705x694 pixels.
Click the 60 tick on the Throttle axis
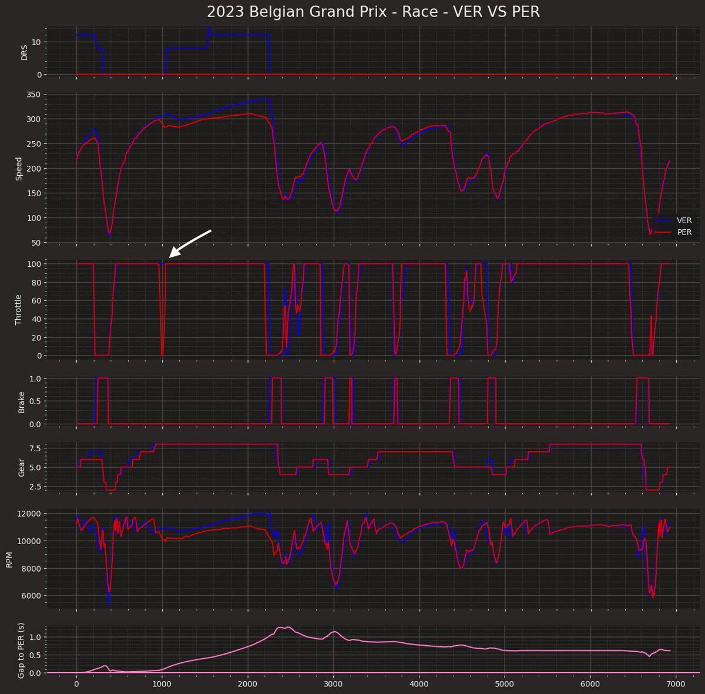[x=35, y=300]
